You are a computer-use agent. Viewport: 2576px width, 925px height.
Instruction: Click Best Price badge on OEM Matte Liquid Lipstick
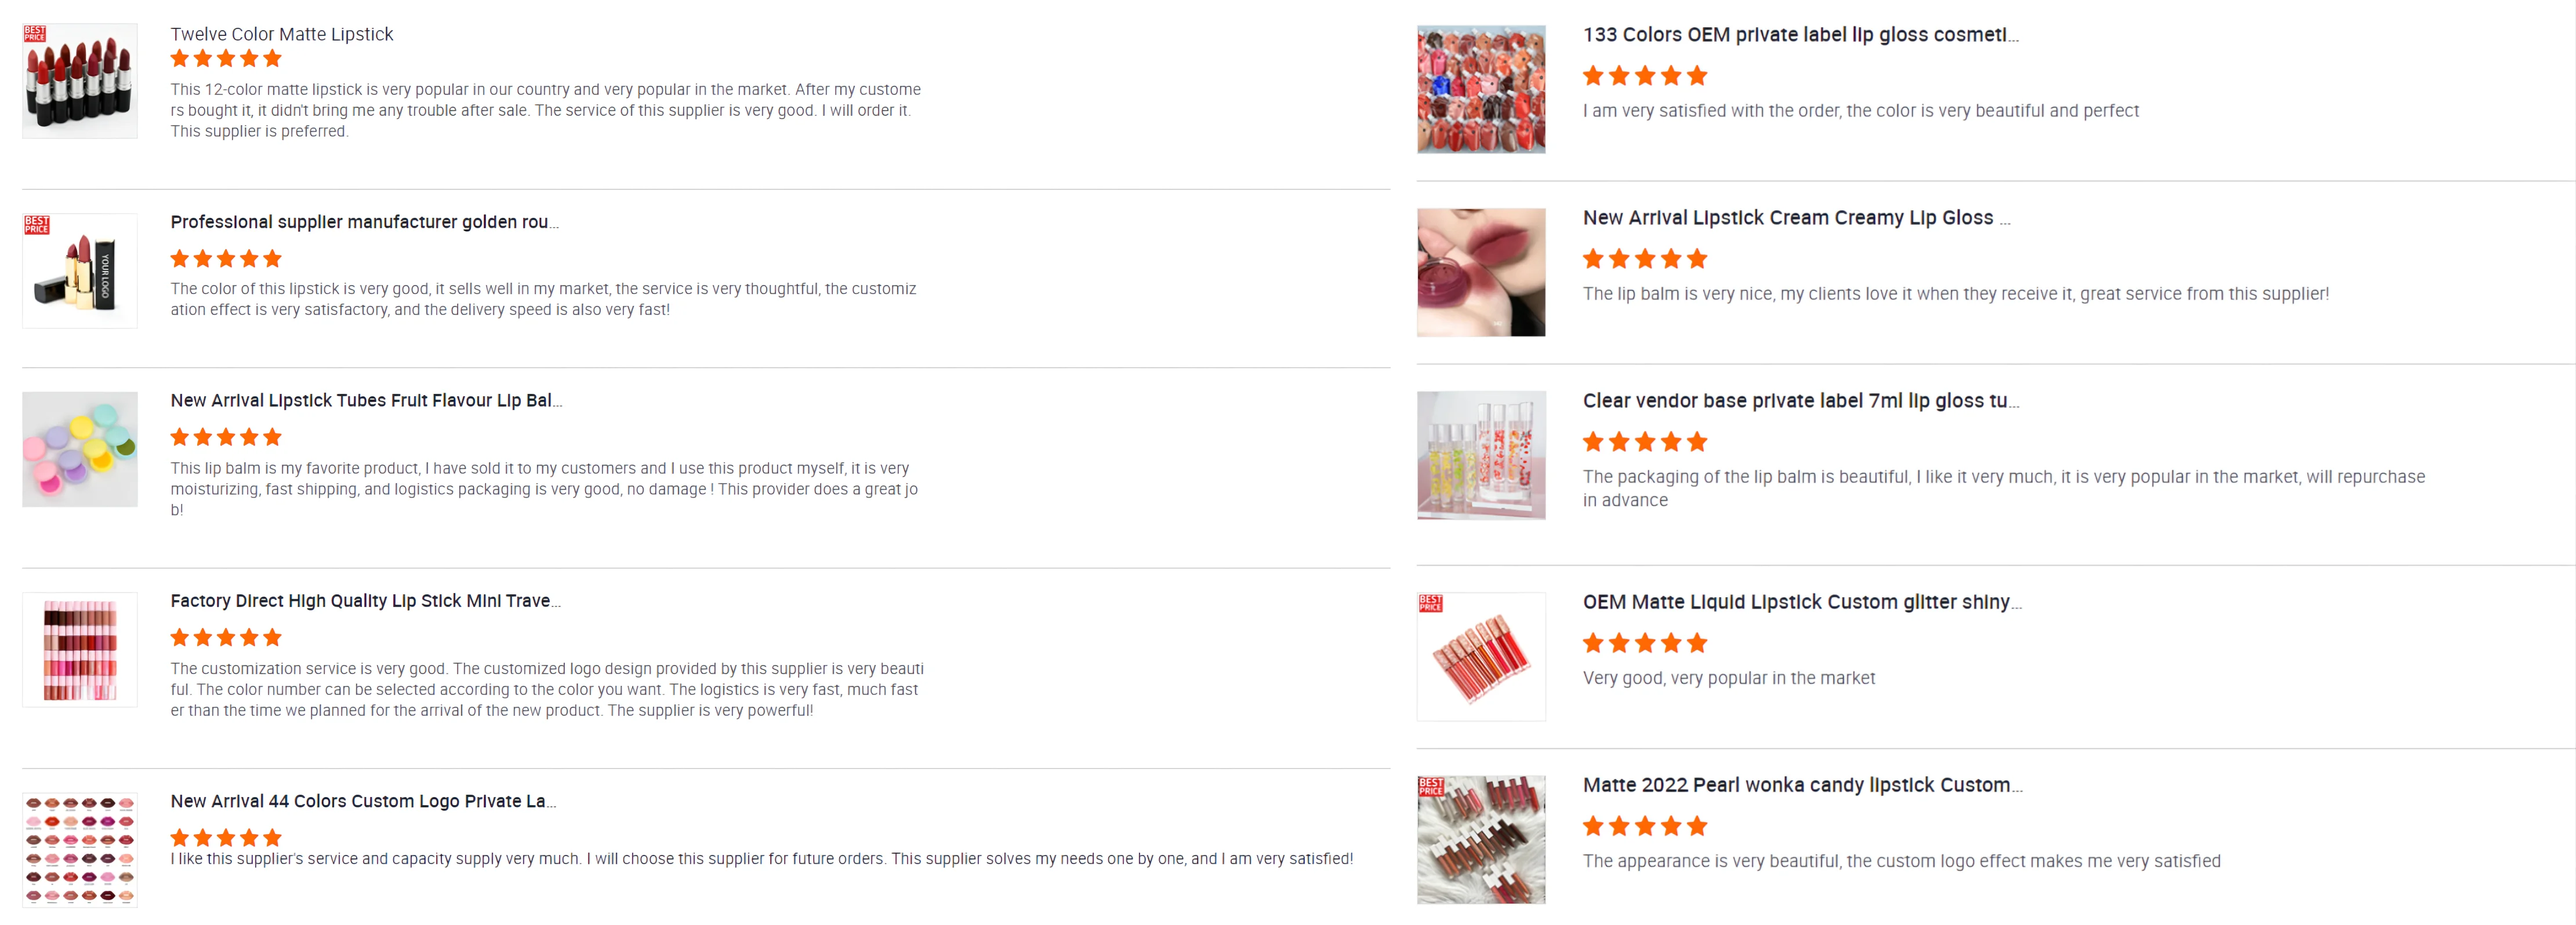pos(1431,604)
